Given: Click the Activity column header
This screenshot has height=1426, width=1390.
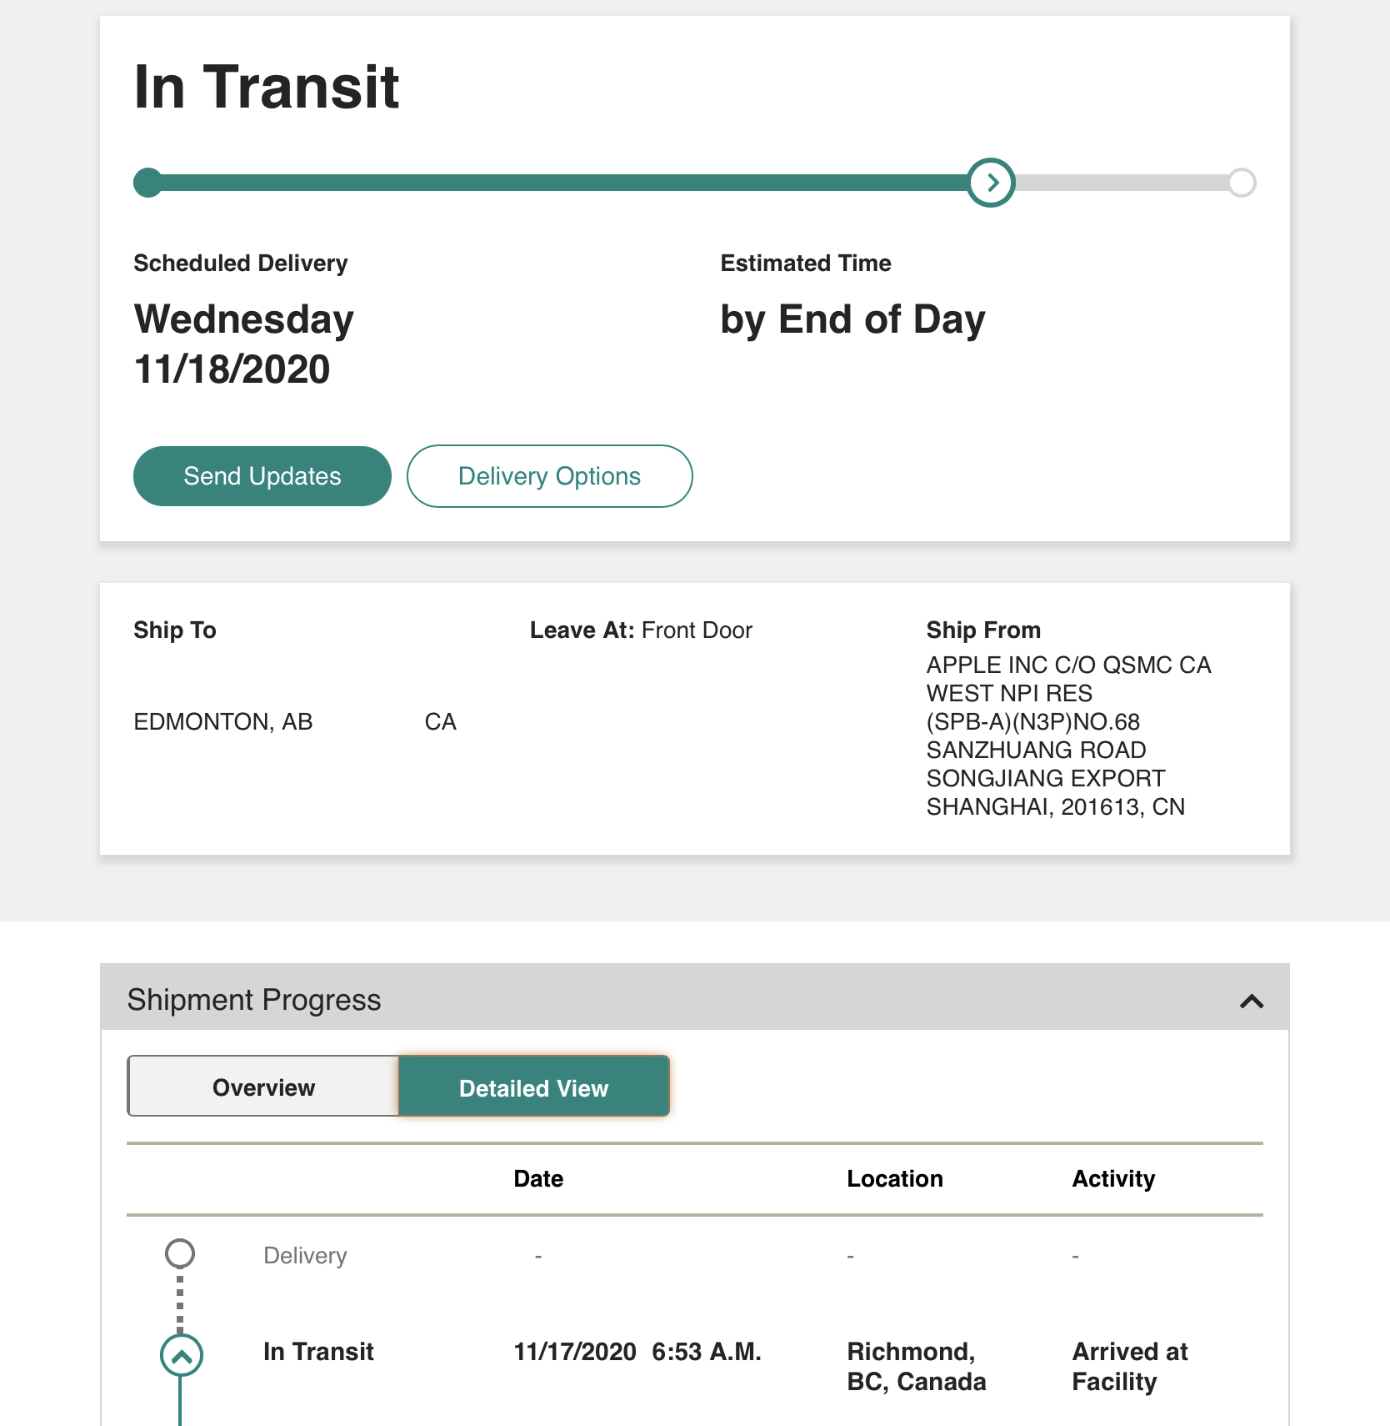Looking at the screenshot, I should 1113,1178.
